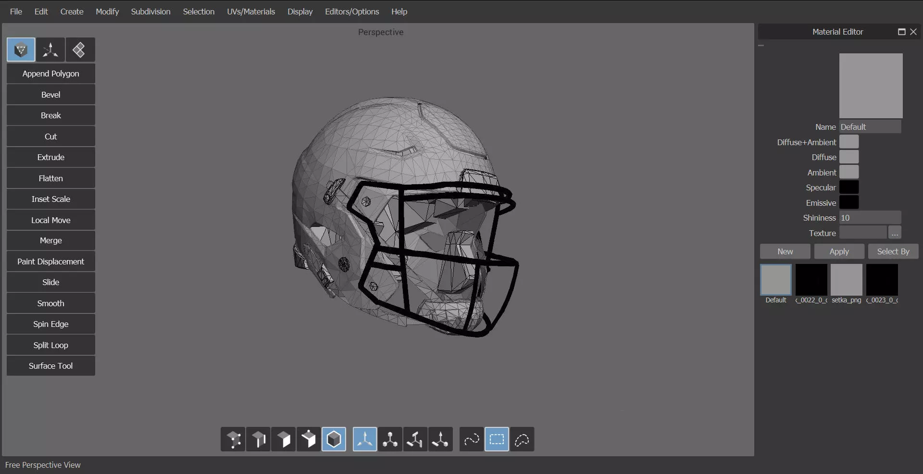Open the Modify menu
Image resolution: width=923 pixels, height=474 pixels.
(107, 12)
